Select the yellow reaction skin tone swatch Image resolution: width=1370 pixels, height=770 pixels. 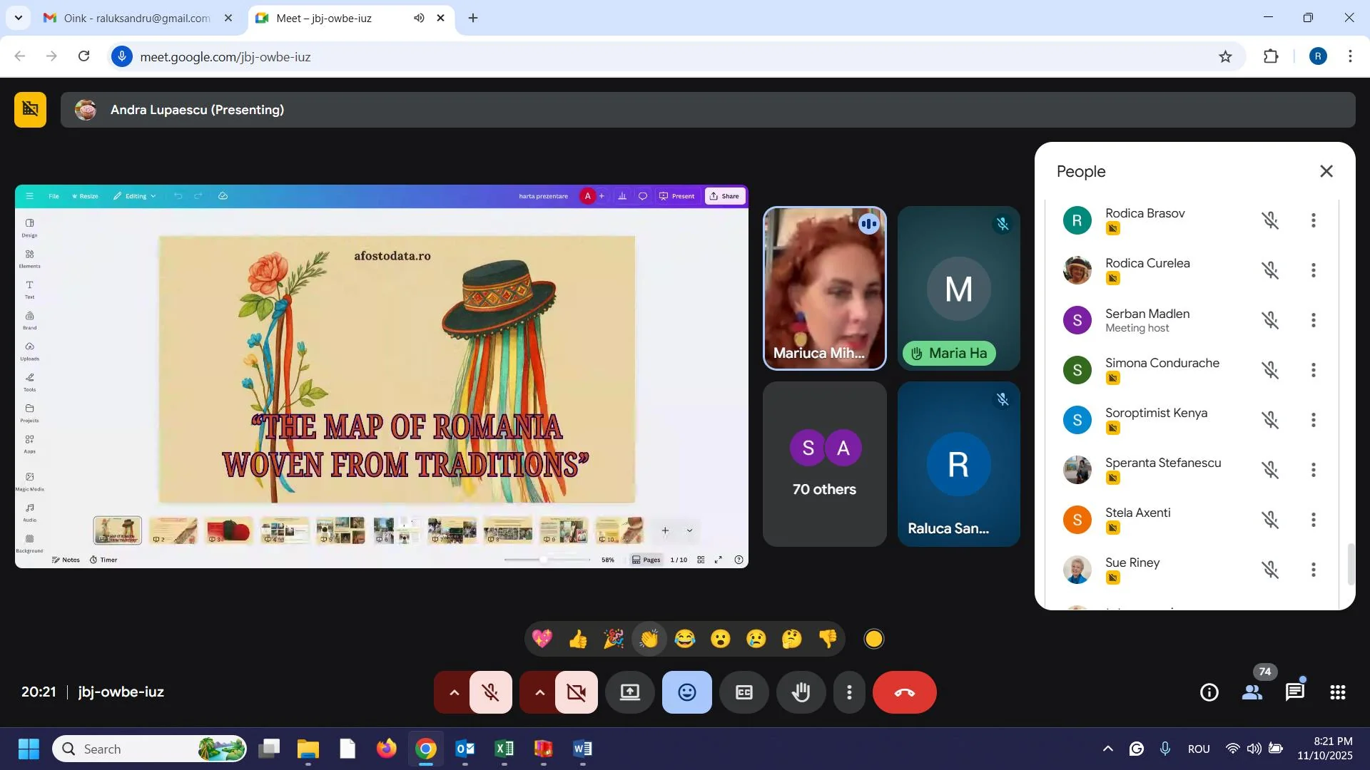click(874, 639)
